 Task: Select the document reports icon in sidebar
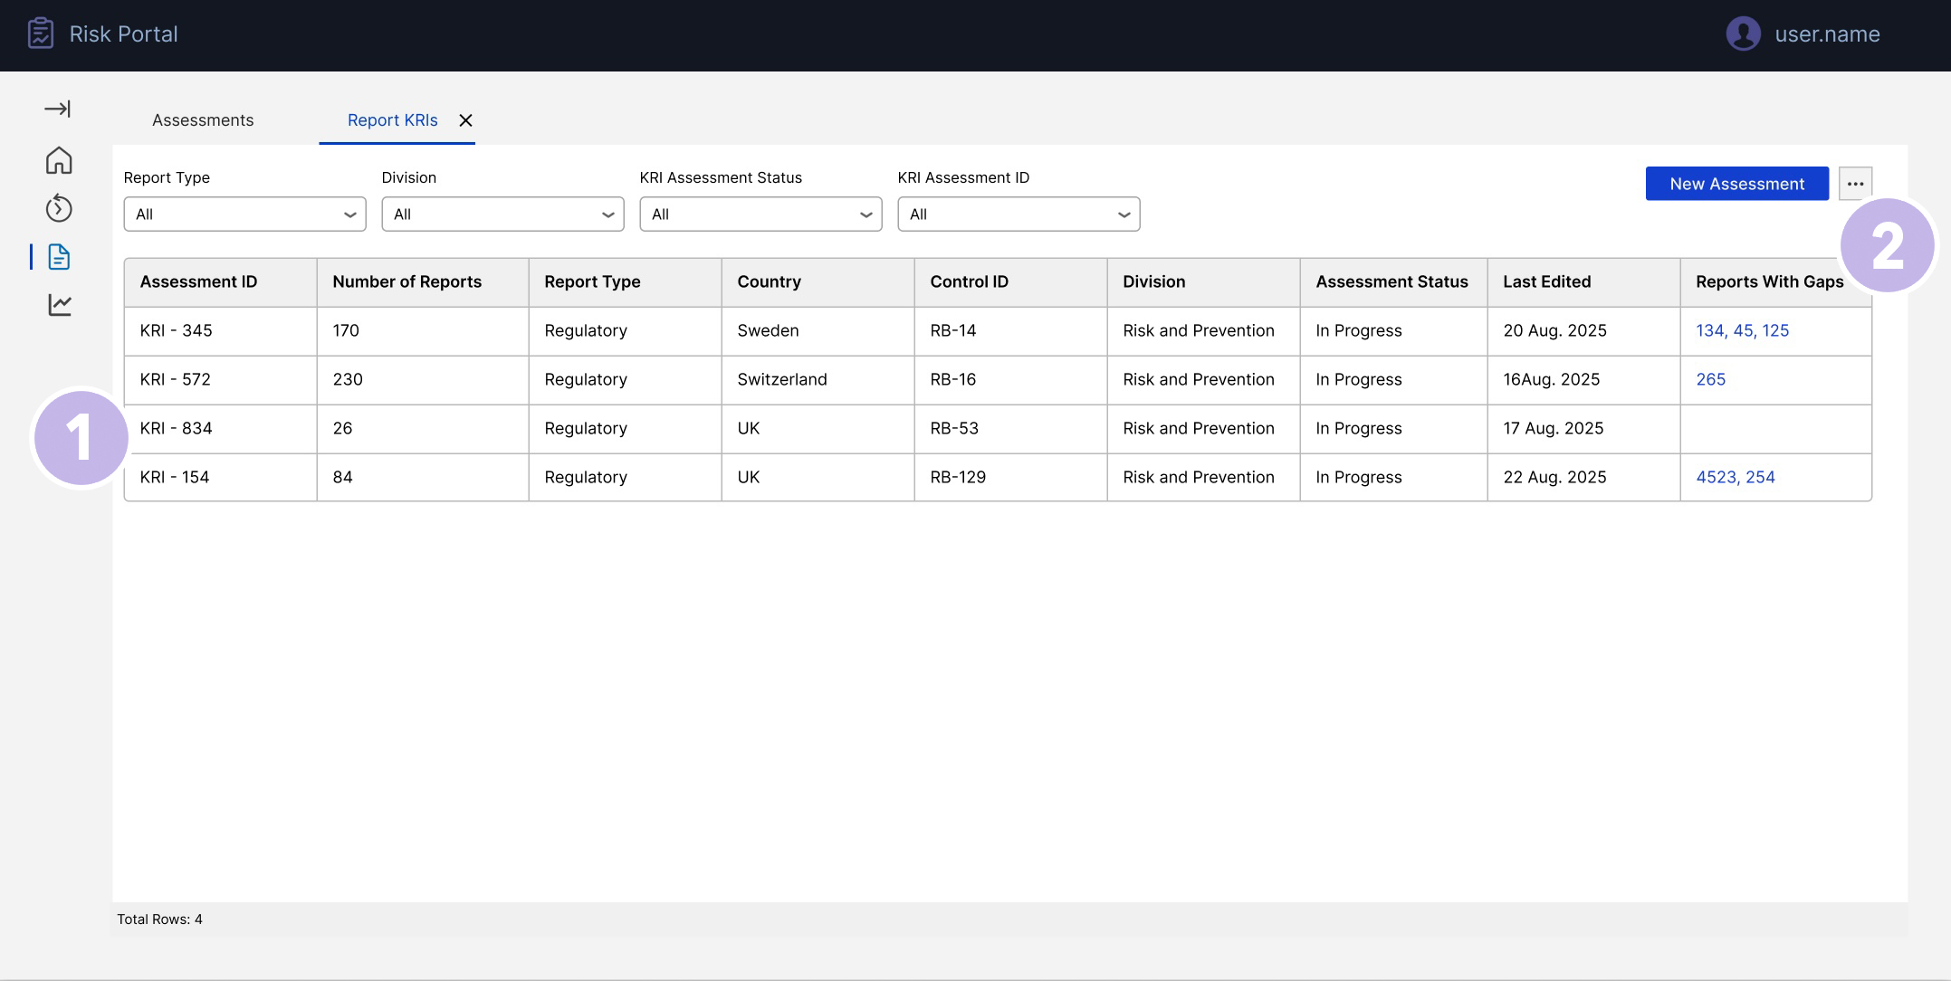tap(59, 257)
